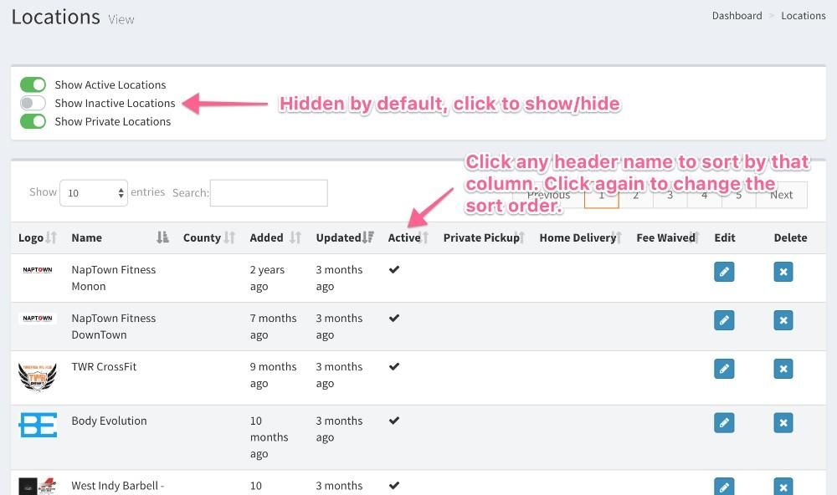The height and width of the screenshot is (495, 837).
Task: Sort table by Name column
Action: pyautogui.click(x=120, y=238)
